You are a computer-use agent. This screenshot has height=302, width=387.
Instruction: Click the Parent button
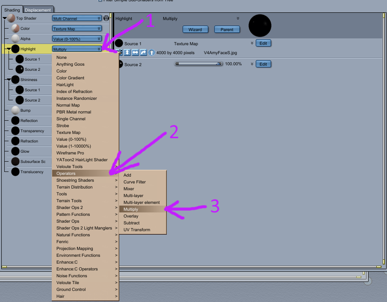(x=227, y=29)
